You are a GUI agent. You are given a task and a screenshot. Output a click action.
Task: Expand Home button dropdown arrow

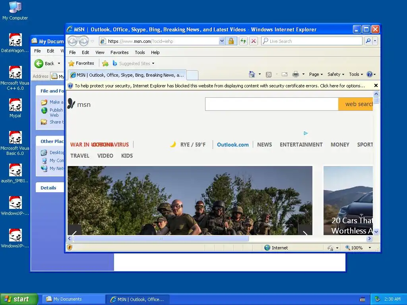coord(260,74)
